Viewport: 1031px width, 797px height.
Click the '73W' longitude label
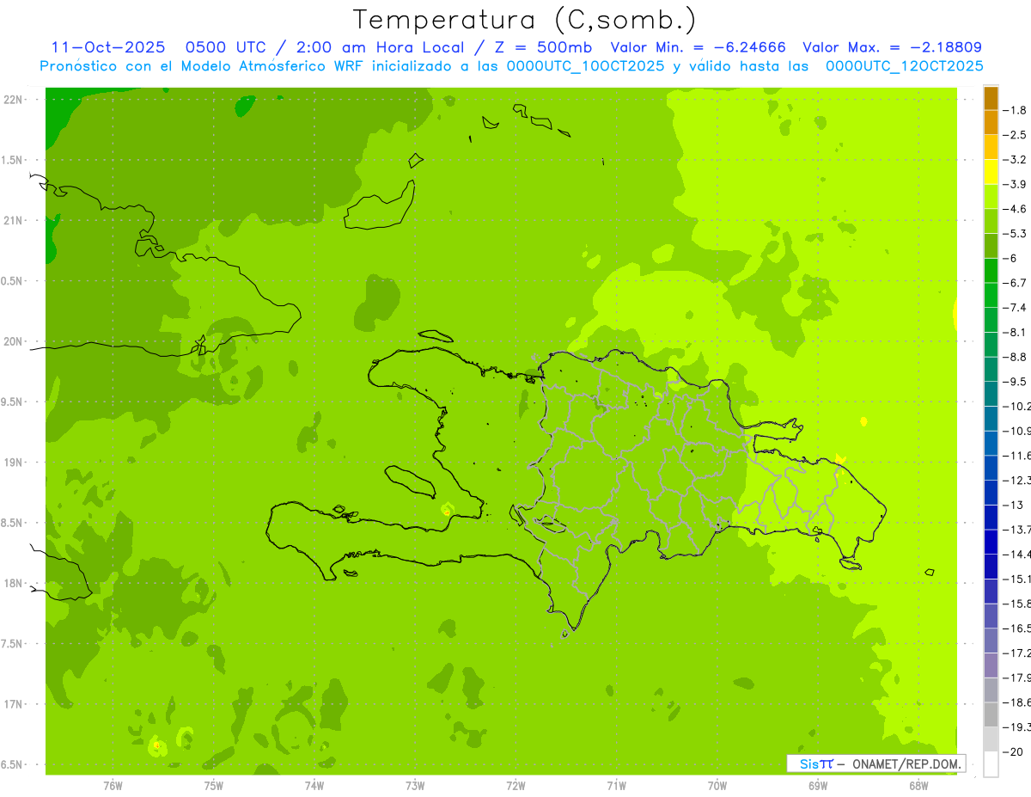(x=415, y=786)
